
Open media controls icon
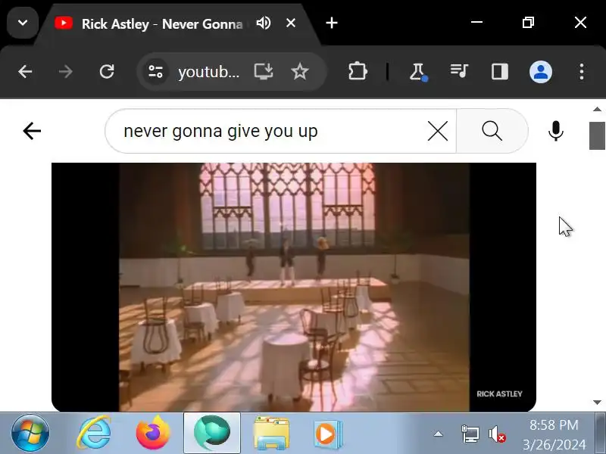click(459, 71)
